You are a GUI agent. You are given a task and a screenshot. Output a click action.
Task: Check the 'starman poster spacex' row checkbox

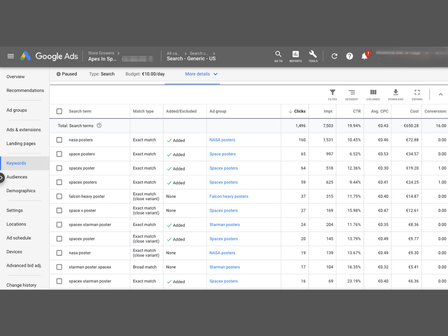point(59,267)
